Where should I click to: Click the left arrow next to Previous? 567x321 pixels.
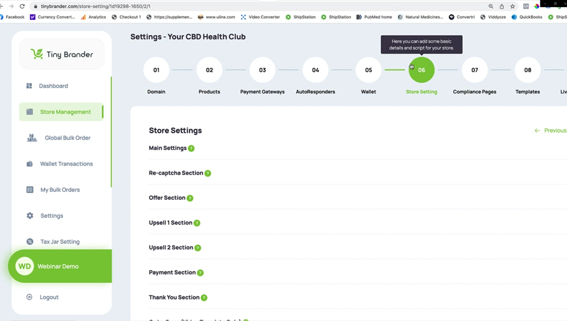click(537, 130)
